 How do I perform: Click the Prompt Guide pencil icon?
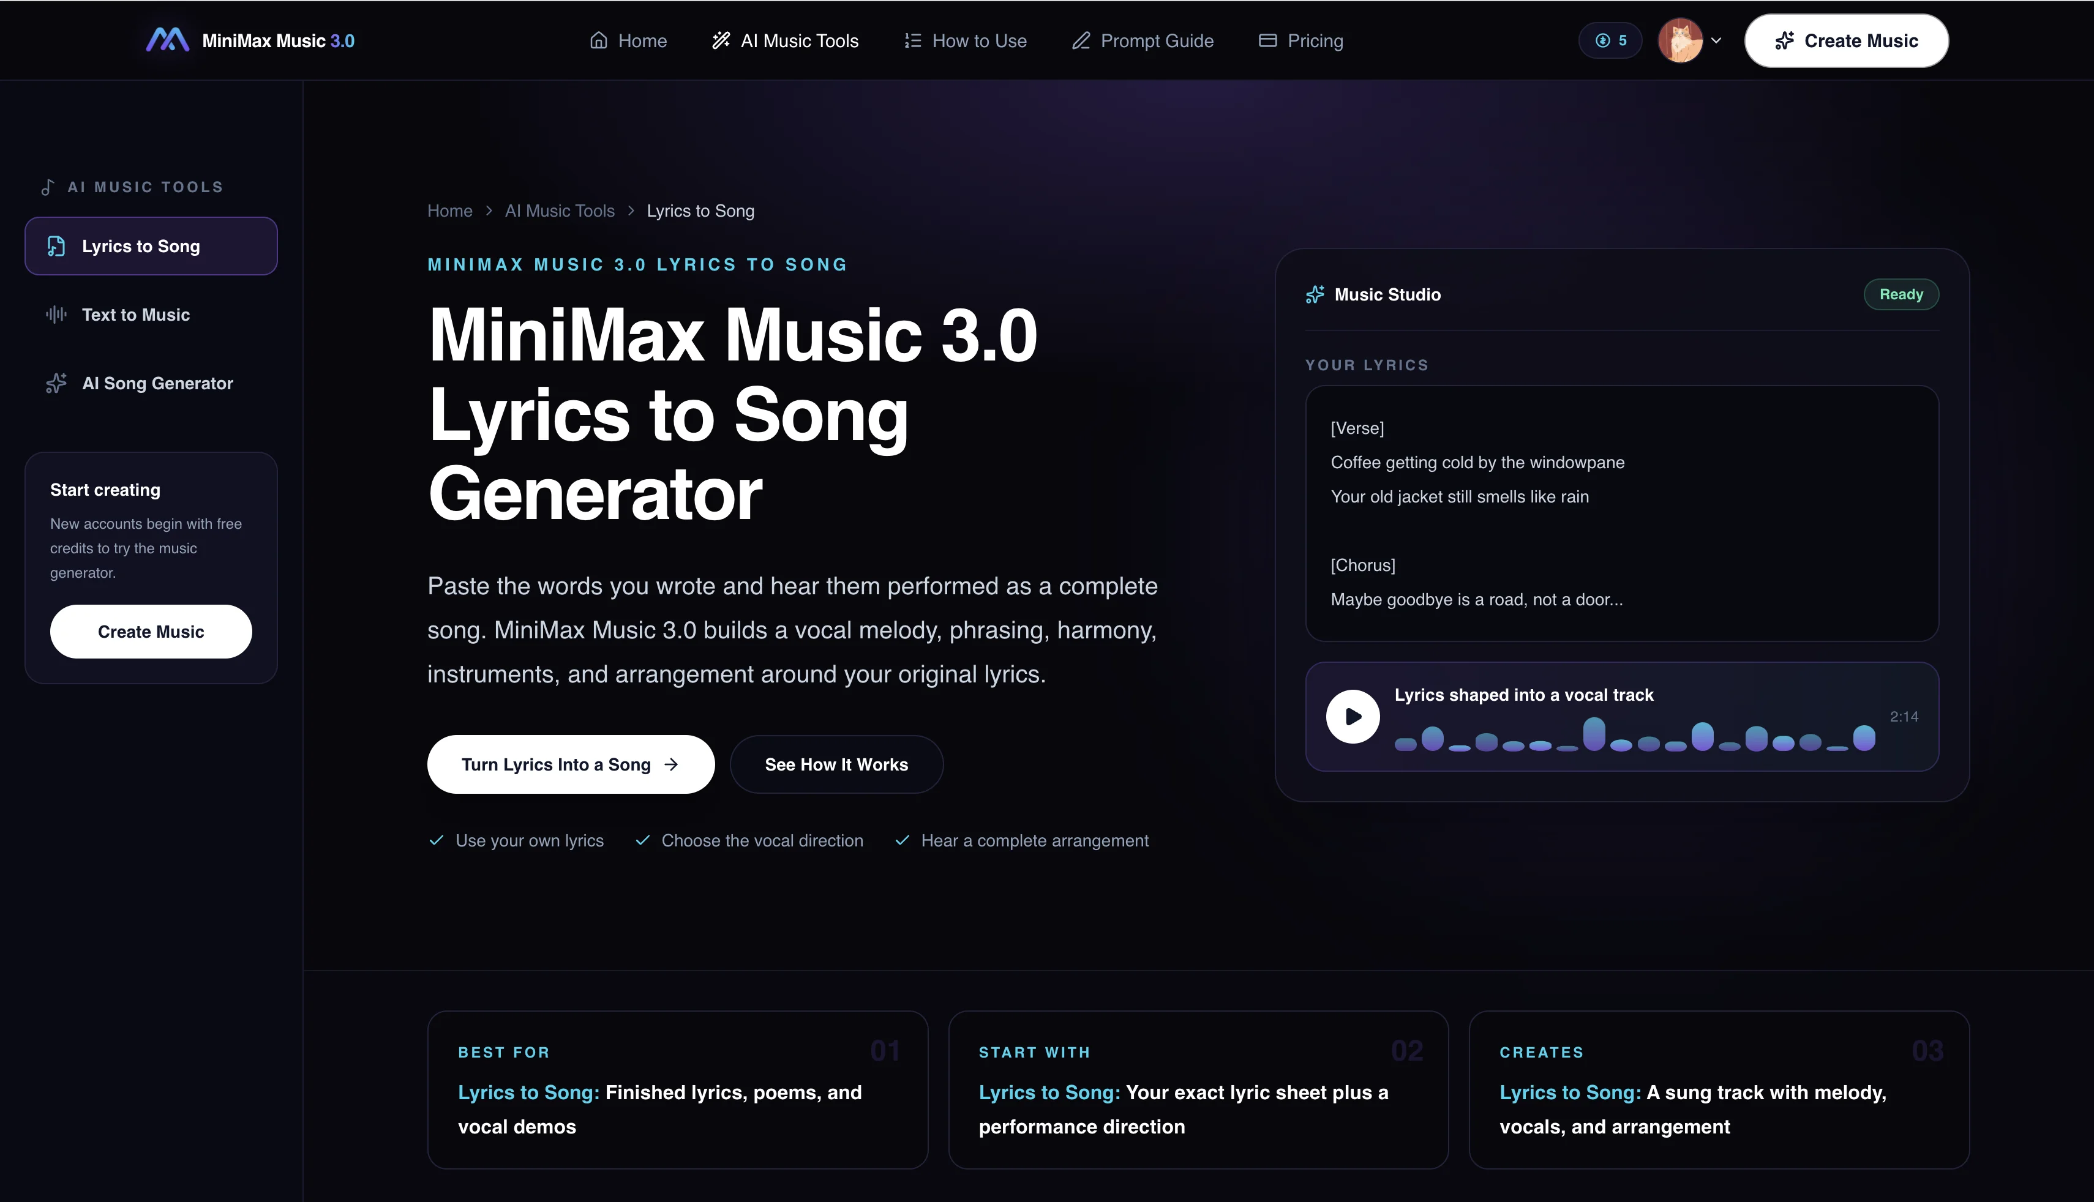(1081, 40)
